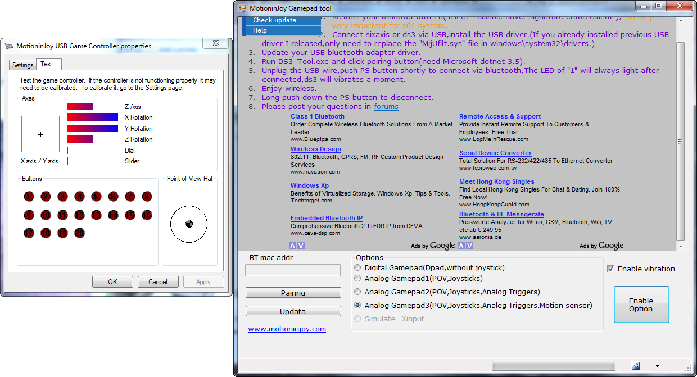Click right ad block's next arrow
The height and width of the screenshot is (377, 697).
[x=469, y=246]
